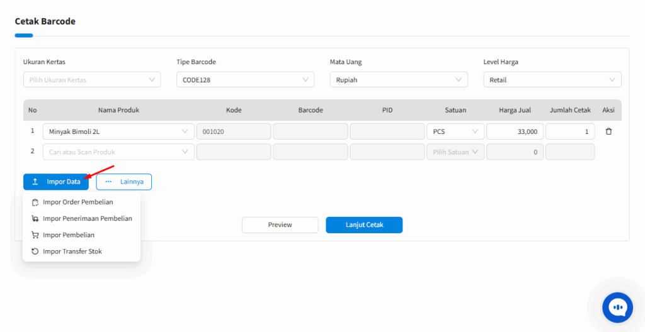
Task: Expand the Minyak Bimoli 2L product selector
Action: 118,131
